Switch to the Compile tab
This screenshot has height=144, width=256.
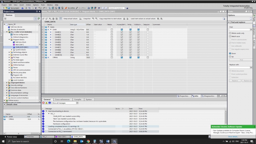[78, 100]
